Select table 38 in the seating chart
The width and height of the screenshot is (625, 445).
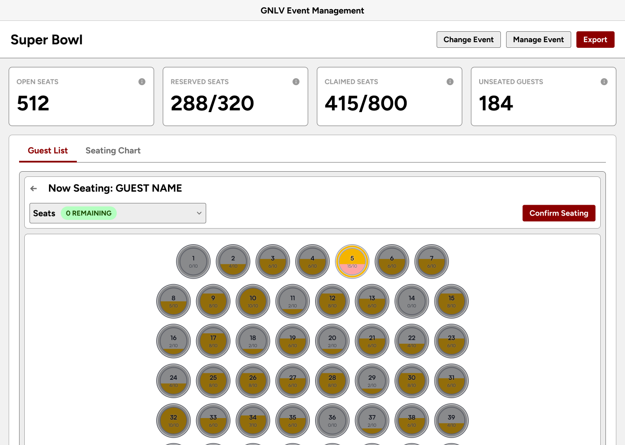[x=412, y=421]
